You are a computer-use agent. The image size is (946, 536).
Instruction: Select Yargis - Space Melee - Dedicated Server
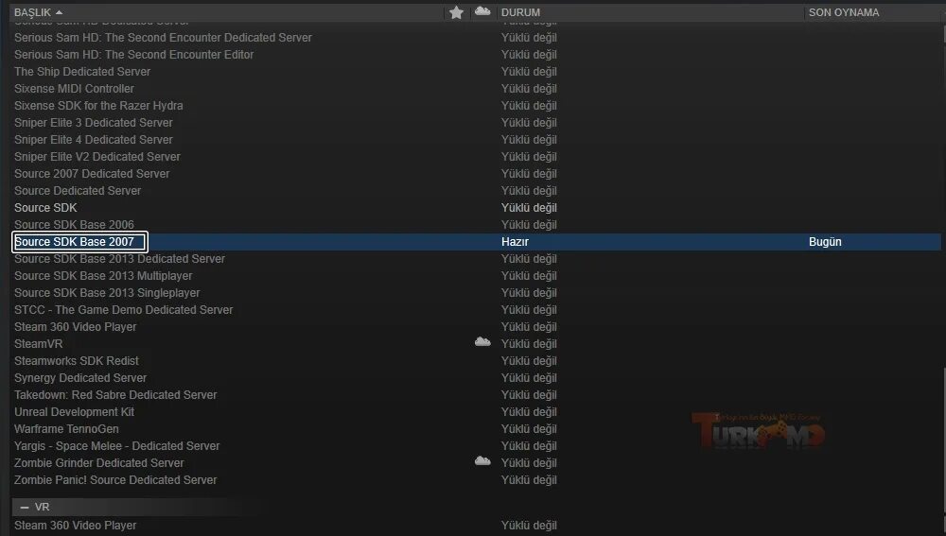pos(117,446)
